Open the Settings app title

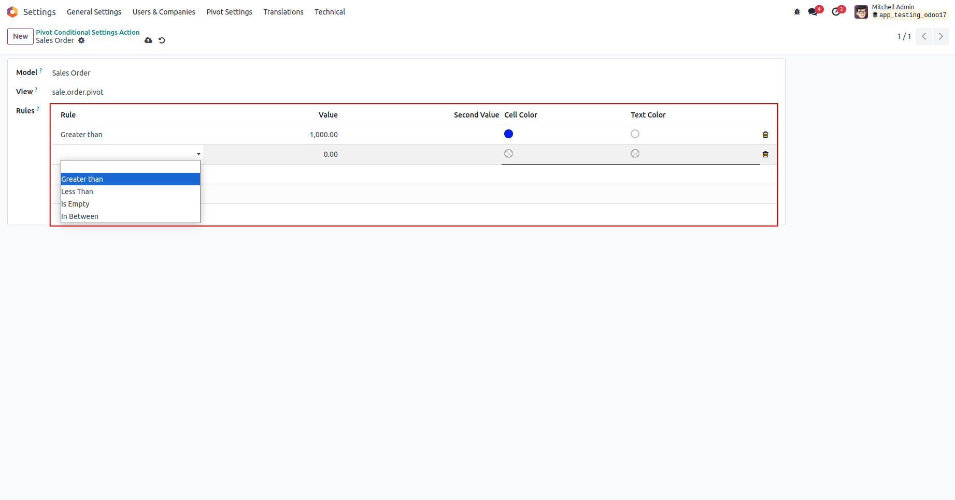point(39,12)
